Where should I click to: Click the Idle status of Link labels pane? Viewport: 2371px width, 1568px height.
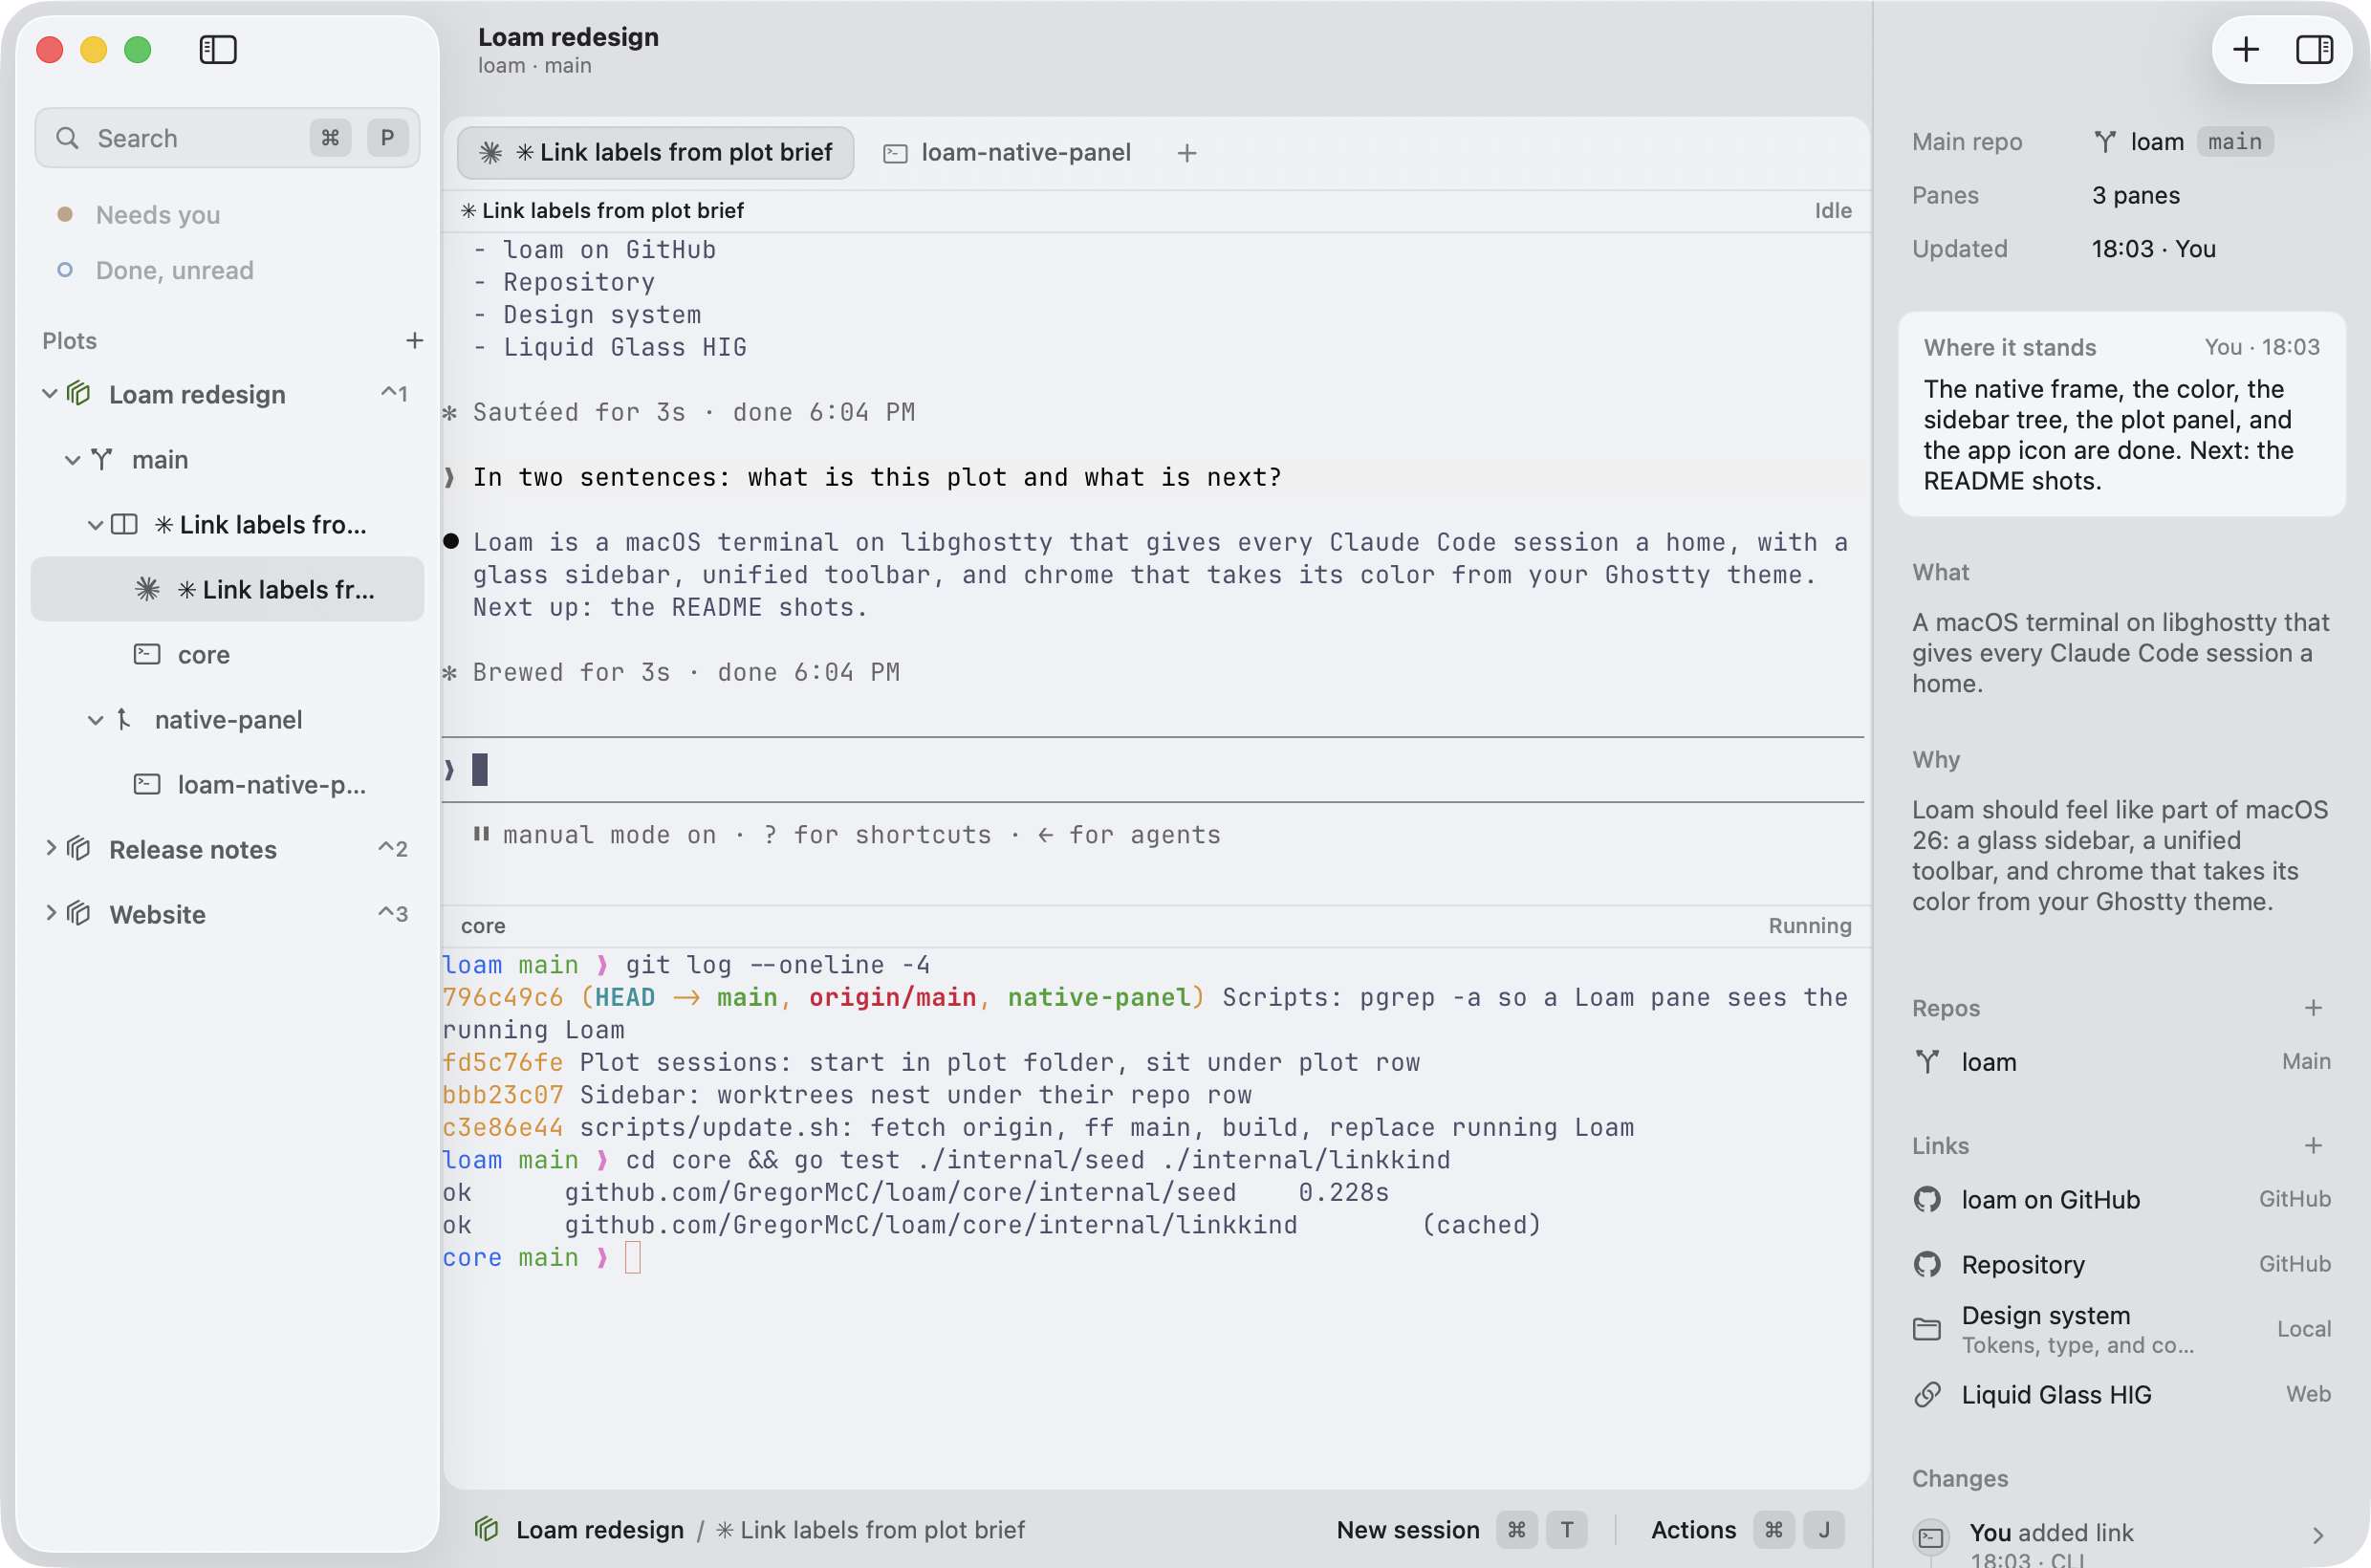[x=1833, y=210]
